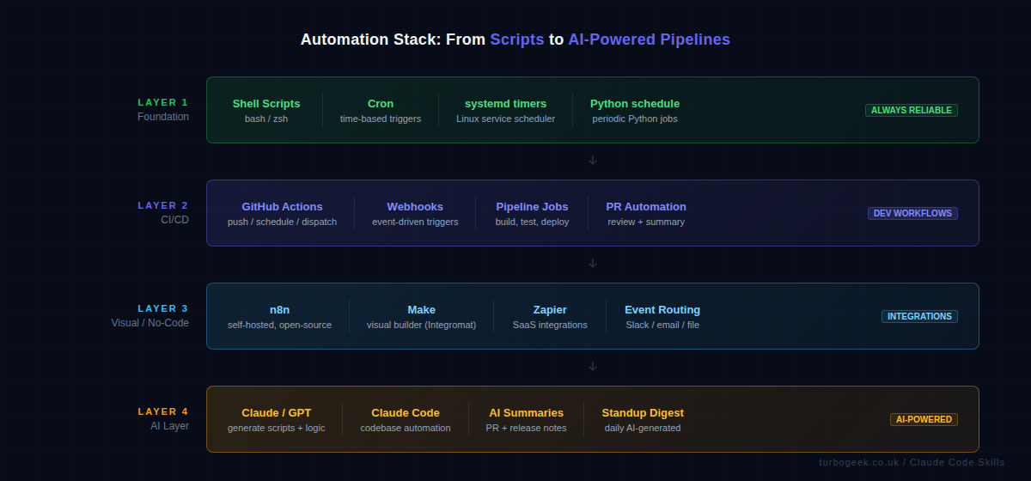Image resolution: width=1031 pixels, height=481 pixels.
Task: Click the 'bash / zsh' description
Action: pyautogui.click(x=266, y=119)
